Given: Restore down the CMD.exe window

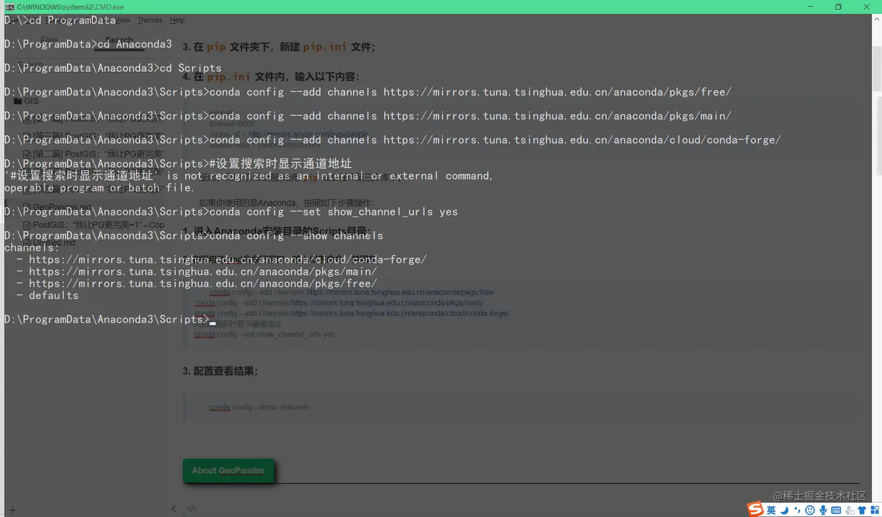Looking at the screenshot, I should coord(838,7).
